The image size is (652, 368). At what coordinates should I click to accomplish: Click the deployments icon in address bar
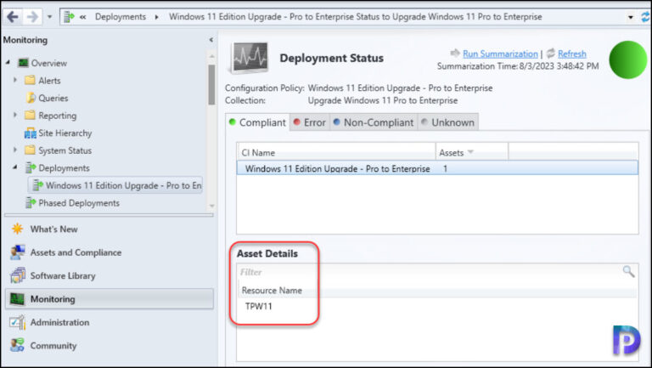(69, 17)
